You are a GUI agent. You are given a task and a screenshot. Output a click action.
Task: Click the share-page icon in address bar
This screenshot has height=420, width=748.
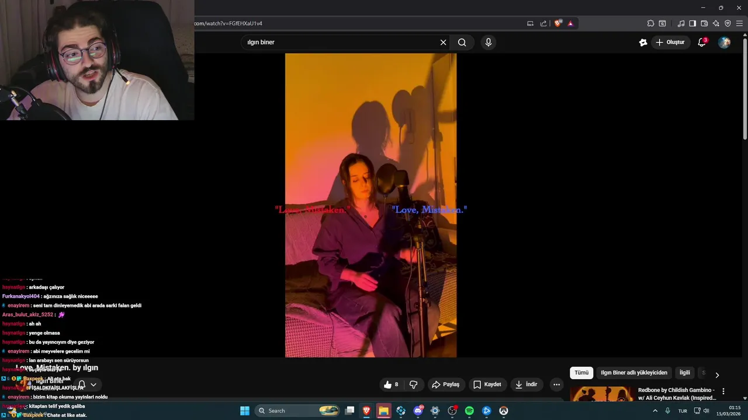pos(543,23)
